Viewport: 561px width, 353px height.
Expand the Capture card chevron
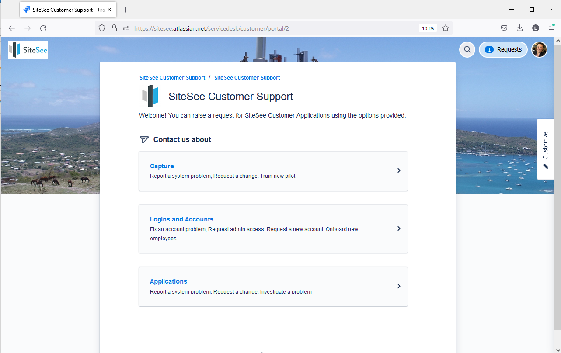(399, 170)
